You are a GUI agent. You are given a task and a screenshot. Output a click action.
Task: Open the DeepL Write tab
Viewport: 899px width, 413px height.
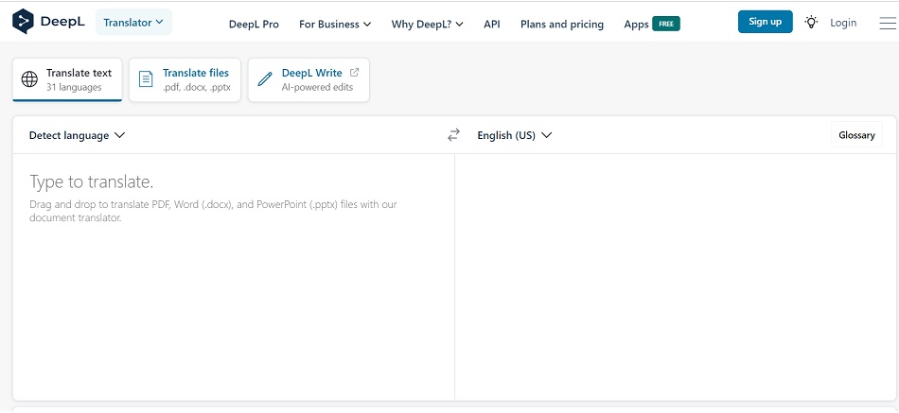(x=308, y=79)
